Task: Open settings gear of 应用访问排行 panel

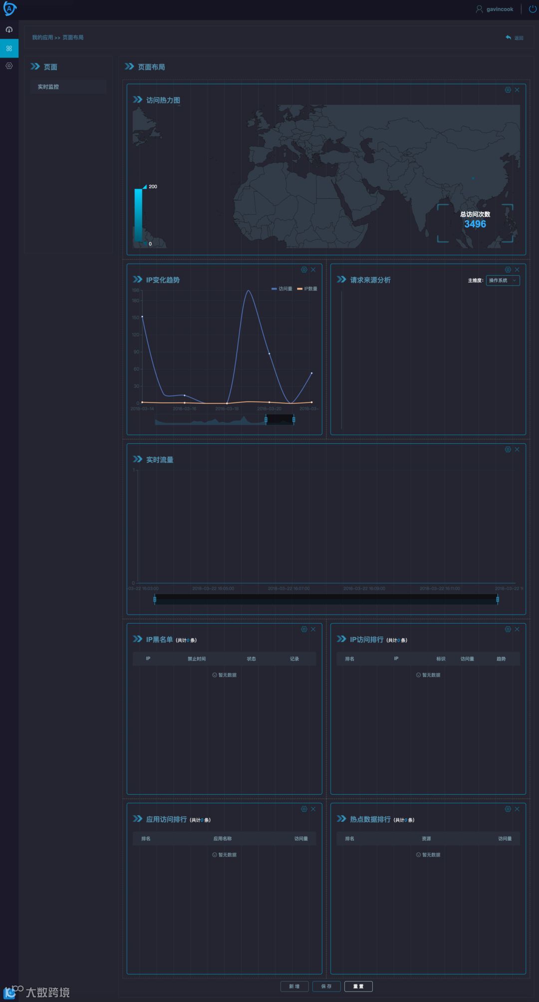Action: pos(304,809)
